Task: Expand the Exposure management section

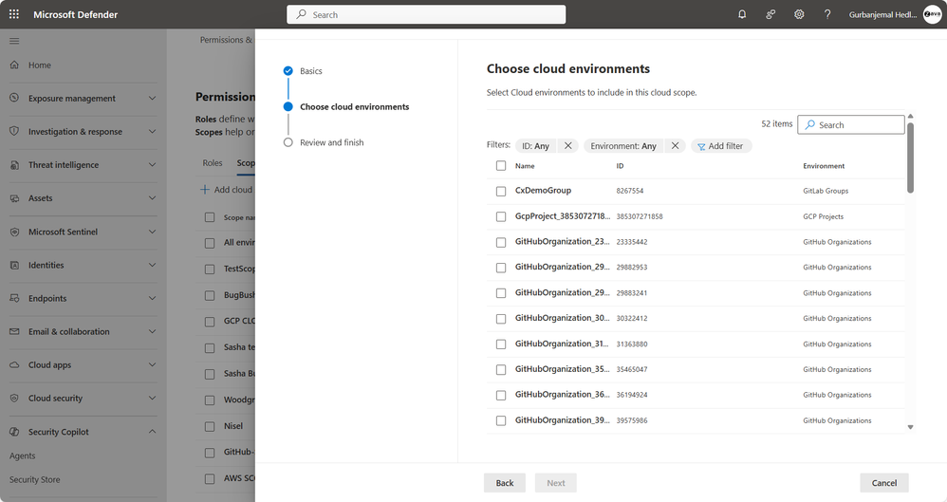Action: [152, 99]
